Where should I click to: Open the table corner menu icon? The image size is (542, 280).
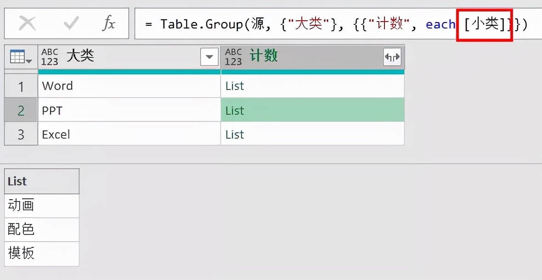coord(21,57)
